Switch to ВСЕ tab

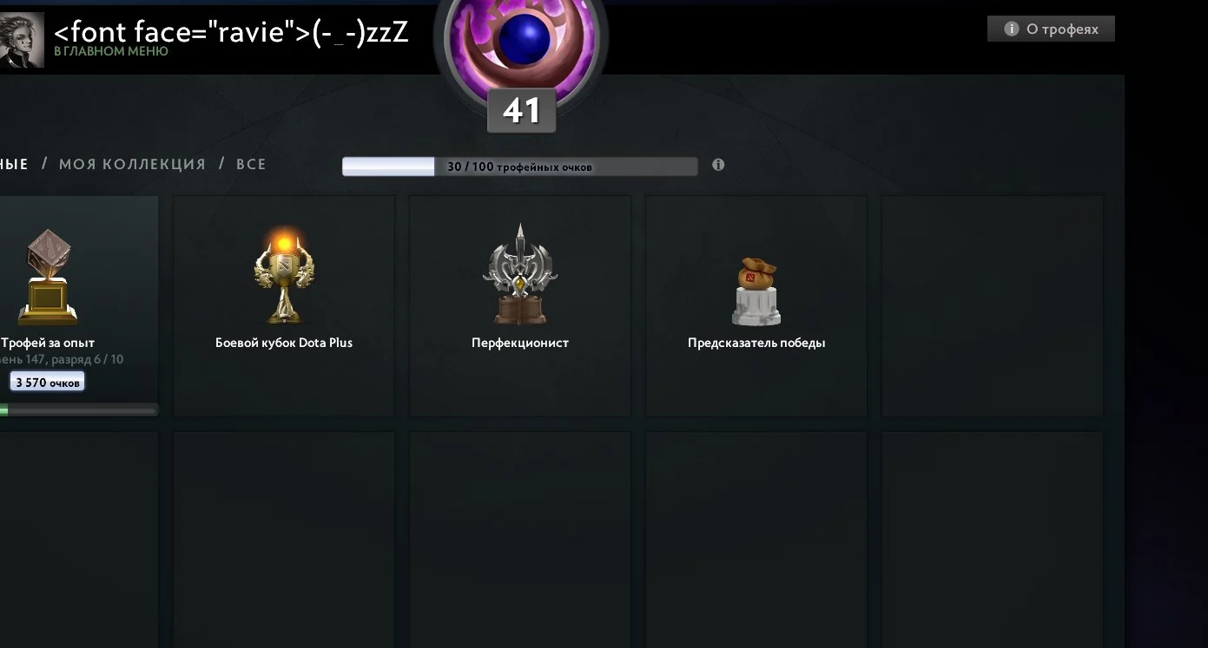251,164
